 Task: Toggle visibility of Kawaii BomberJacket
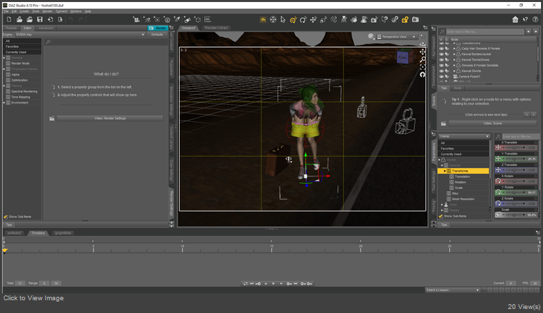click(441, 55)
